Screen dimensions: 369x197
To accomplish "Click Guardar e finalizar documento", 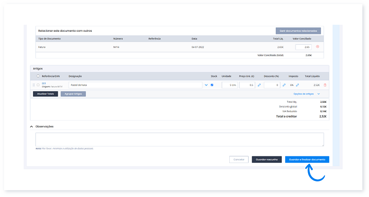I will (307, 159).
